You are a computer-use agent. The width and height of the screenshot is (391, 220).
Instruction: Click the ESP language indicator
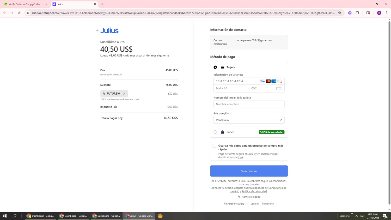pyautogui.click(x=362, y=216)
